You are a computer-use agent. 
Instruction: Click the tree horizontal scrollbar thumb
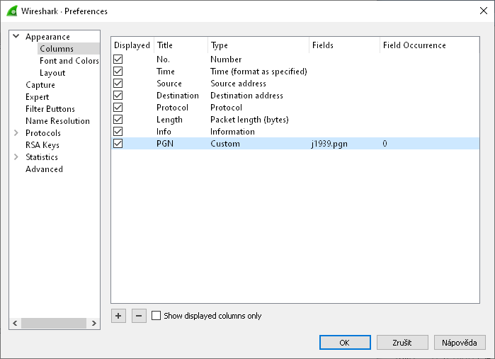(54, 323)
